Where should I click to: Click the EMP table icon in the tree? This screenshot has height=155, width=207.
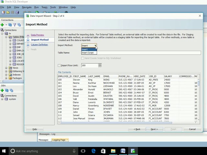point(14,47)
